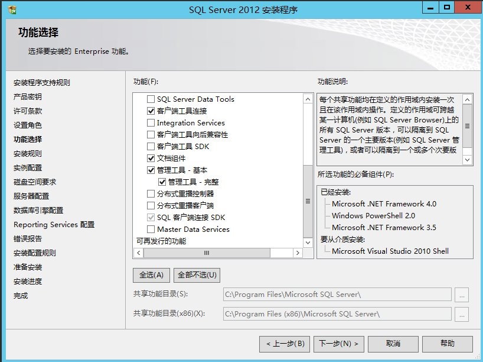Image resolution: width=483 pixels, height=362 pixels.
Task: Select 安装进度 step in sidebar
Action: click(27, 281)
